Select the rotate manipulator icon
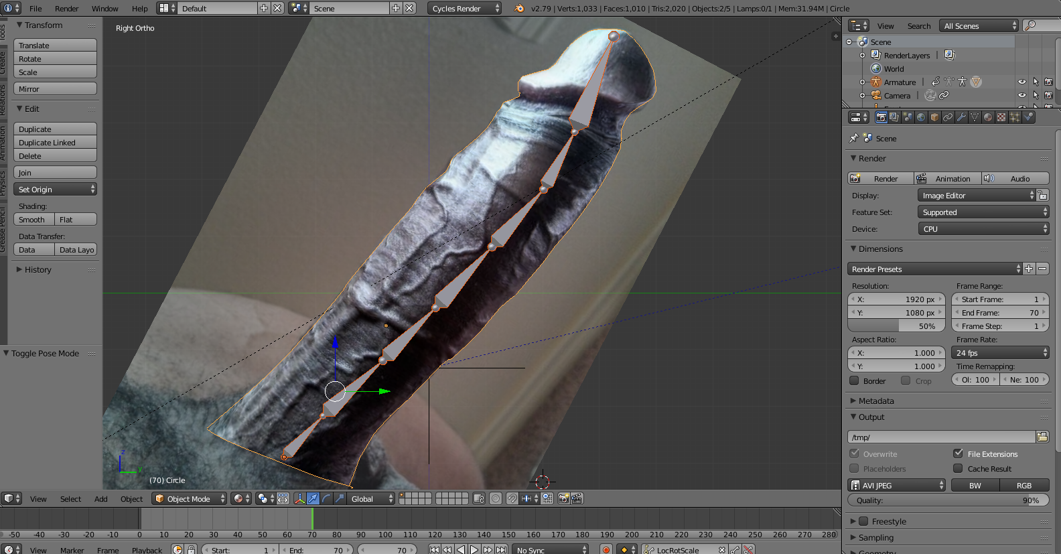 pos(326,498)
